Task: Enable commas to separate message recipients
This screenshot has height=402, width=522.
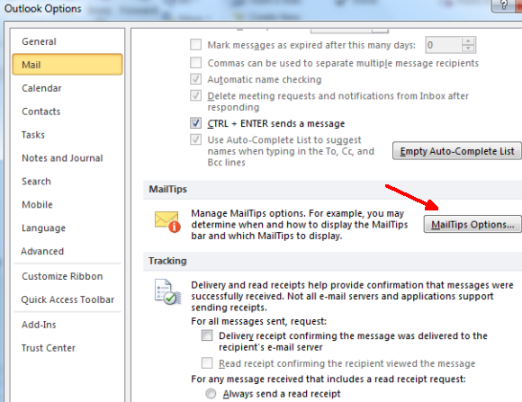Action: click(196, 62)
